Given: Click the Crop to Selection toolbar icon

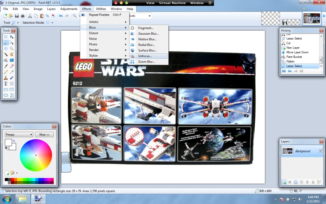Looking at the screenshot, I should 48,16.
